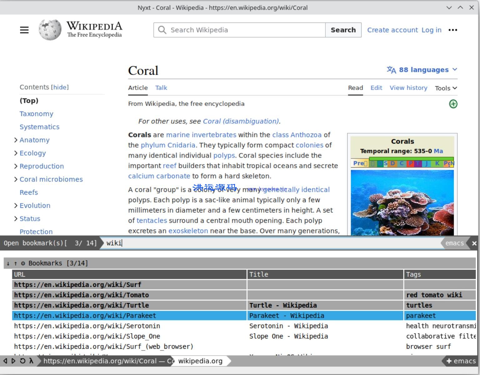Hide the Contents sidebar
This screenshot has width=480, height=375.
tap(60, 87)
